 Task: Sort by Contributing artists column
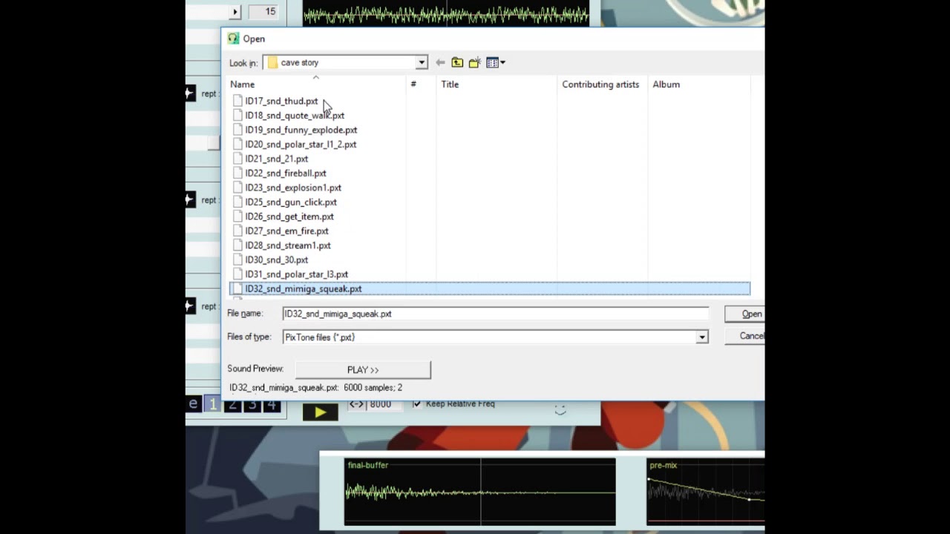(x=600, y=85)
